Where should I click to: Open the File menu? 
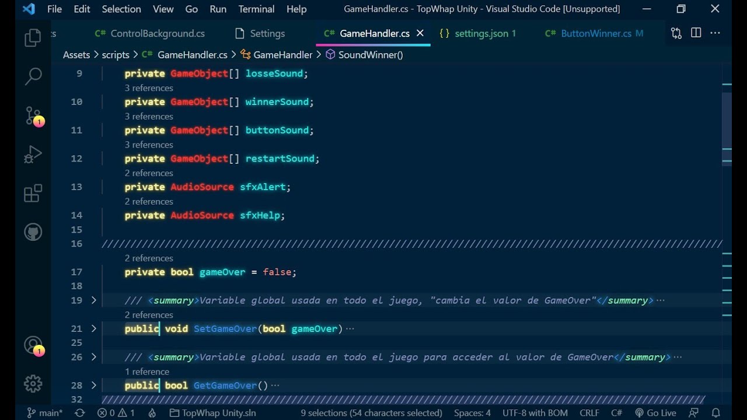54,9
